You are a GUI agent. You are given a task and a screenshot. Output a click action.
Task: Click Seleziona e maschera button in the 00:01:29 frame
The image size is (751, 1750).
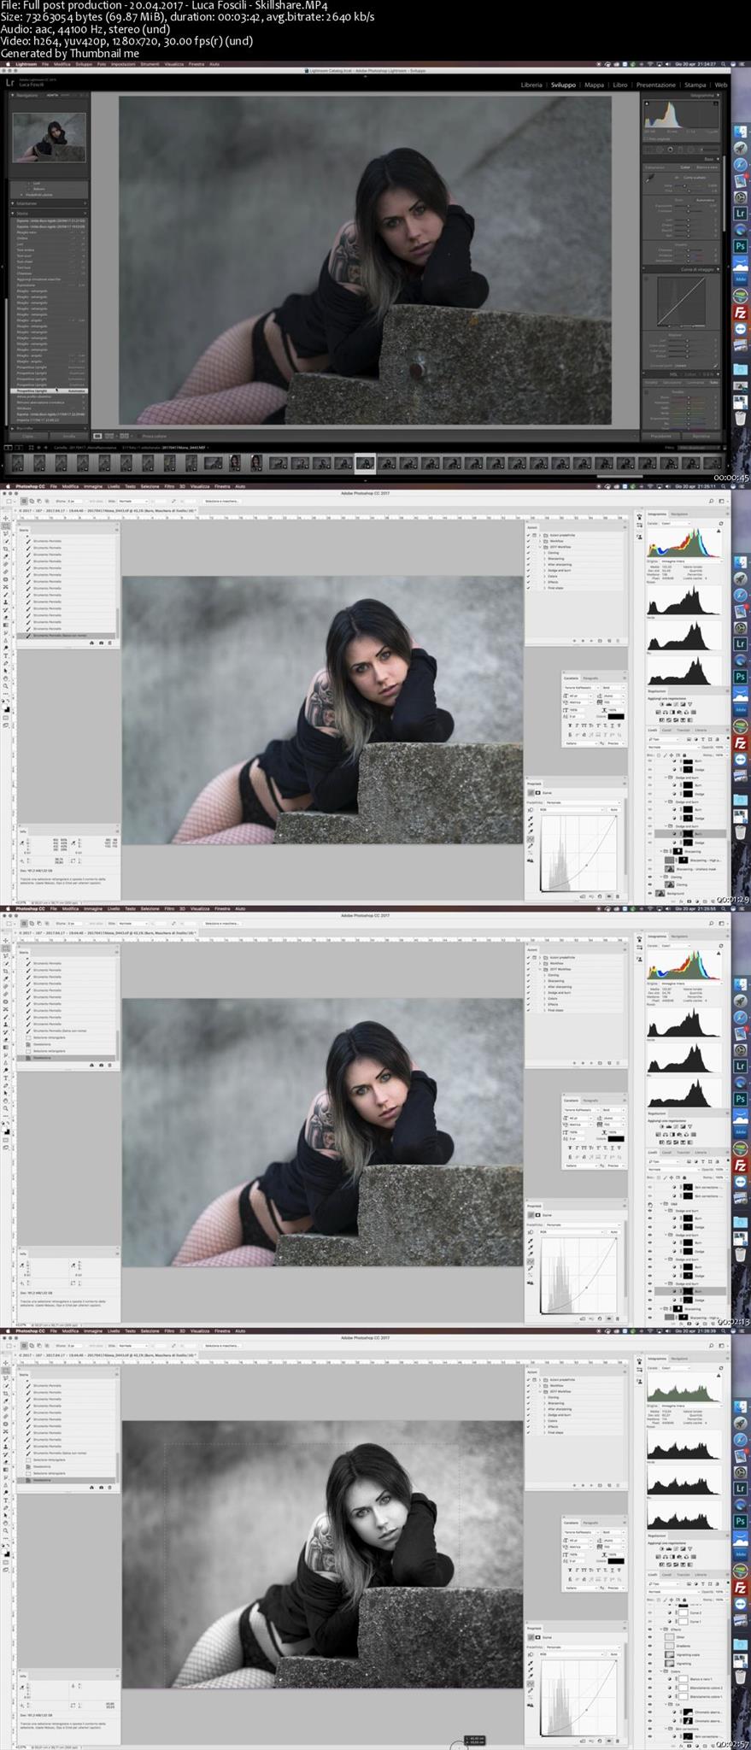[221, 501]
